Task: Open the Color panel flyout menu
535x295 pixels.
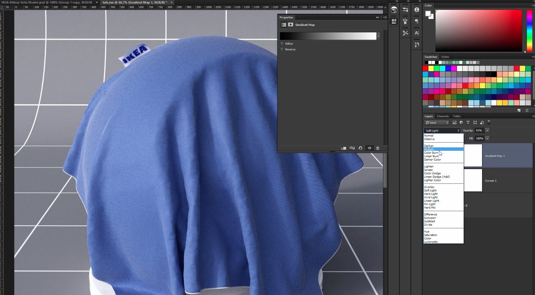Action: tap(533, 5)
